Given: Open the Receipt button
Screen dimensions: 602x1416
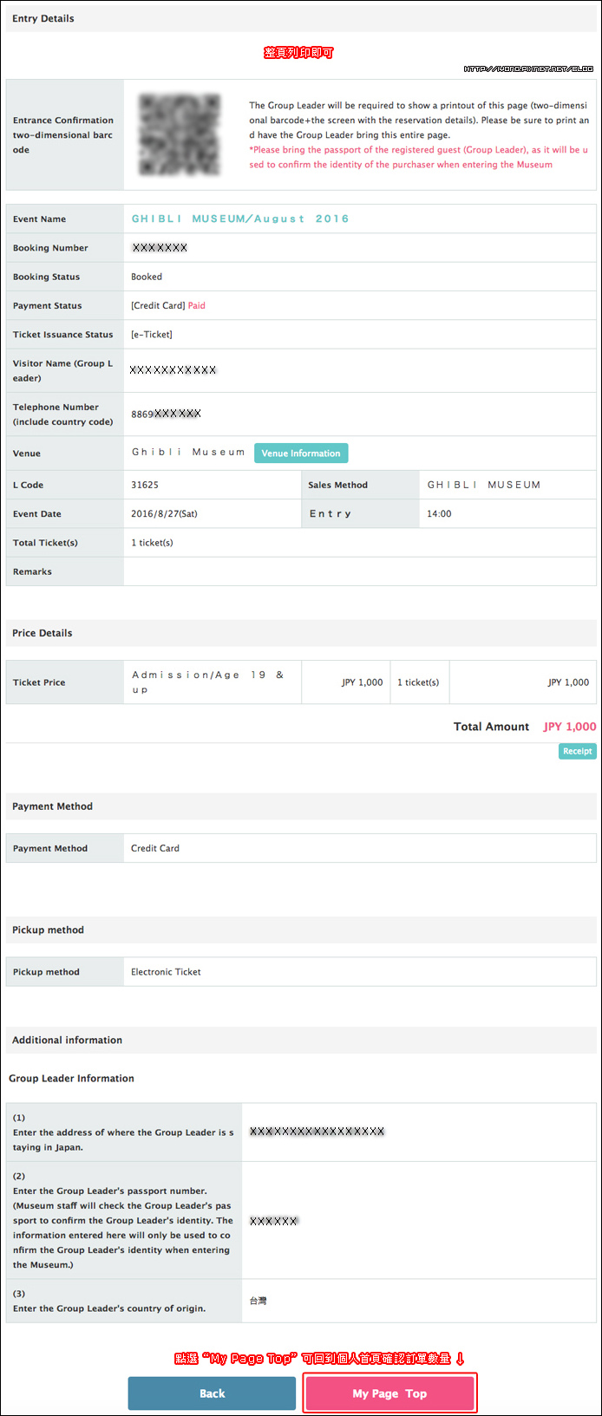Looking at the screenshot, I should pyautogui.click(x=577, y=751).
